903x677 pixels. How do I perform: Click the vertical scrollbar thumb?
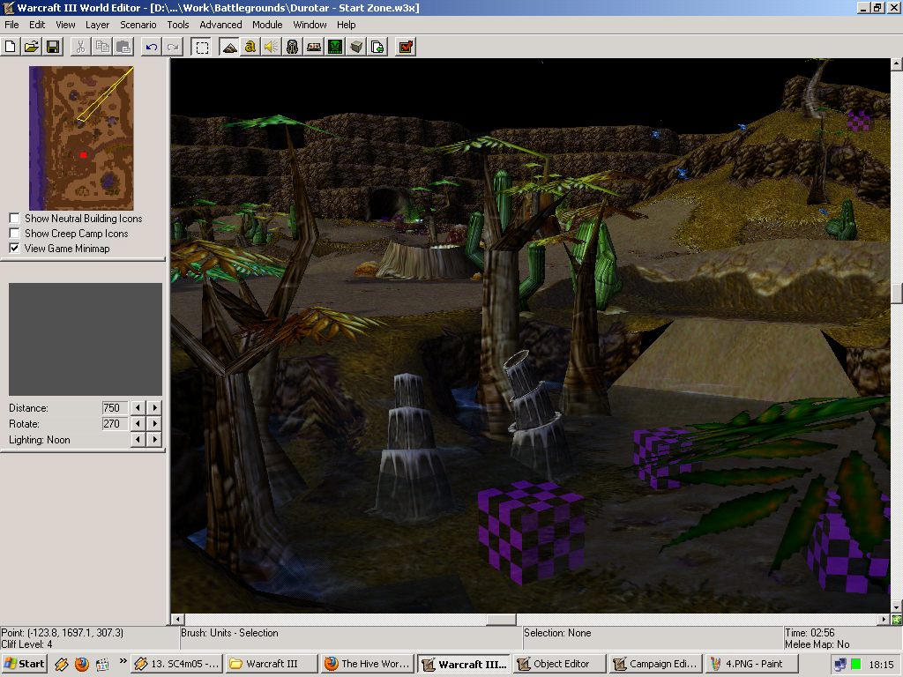point(897,293)
